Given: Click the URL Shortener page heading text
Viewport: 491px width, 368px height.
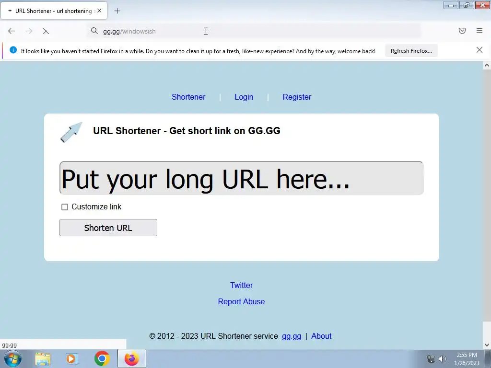Looking at the screenshot, I should [x=187, y=131].
